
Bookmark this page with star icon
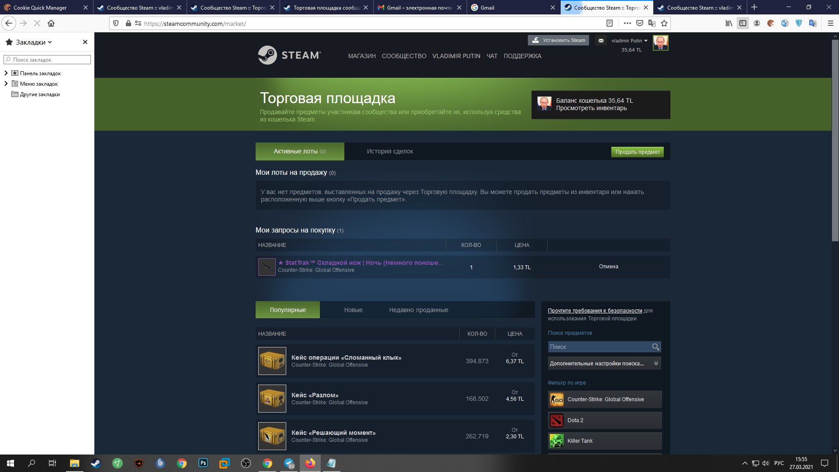664,24
